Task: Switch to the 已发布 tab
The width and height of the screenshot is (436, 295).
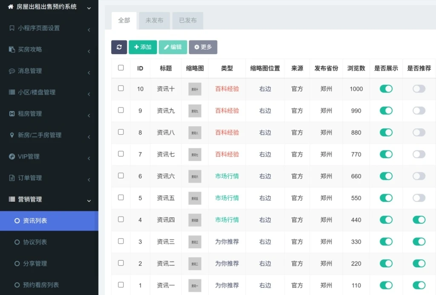Action: click(188, 20)
